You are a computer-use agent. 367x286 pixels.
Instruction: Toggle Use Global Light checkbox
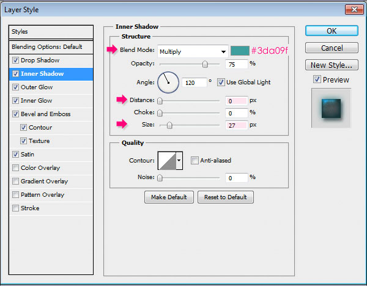[221, 82]
